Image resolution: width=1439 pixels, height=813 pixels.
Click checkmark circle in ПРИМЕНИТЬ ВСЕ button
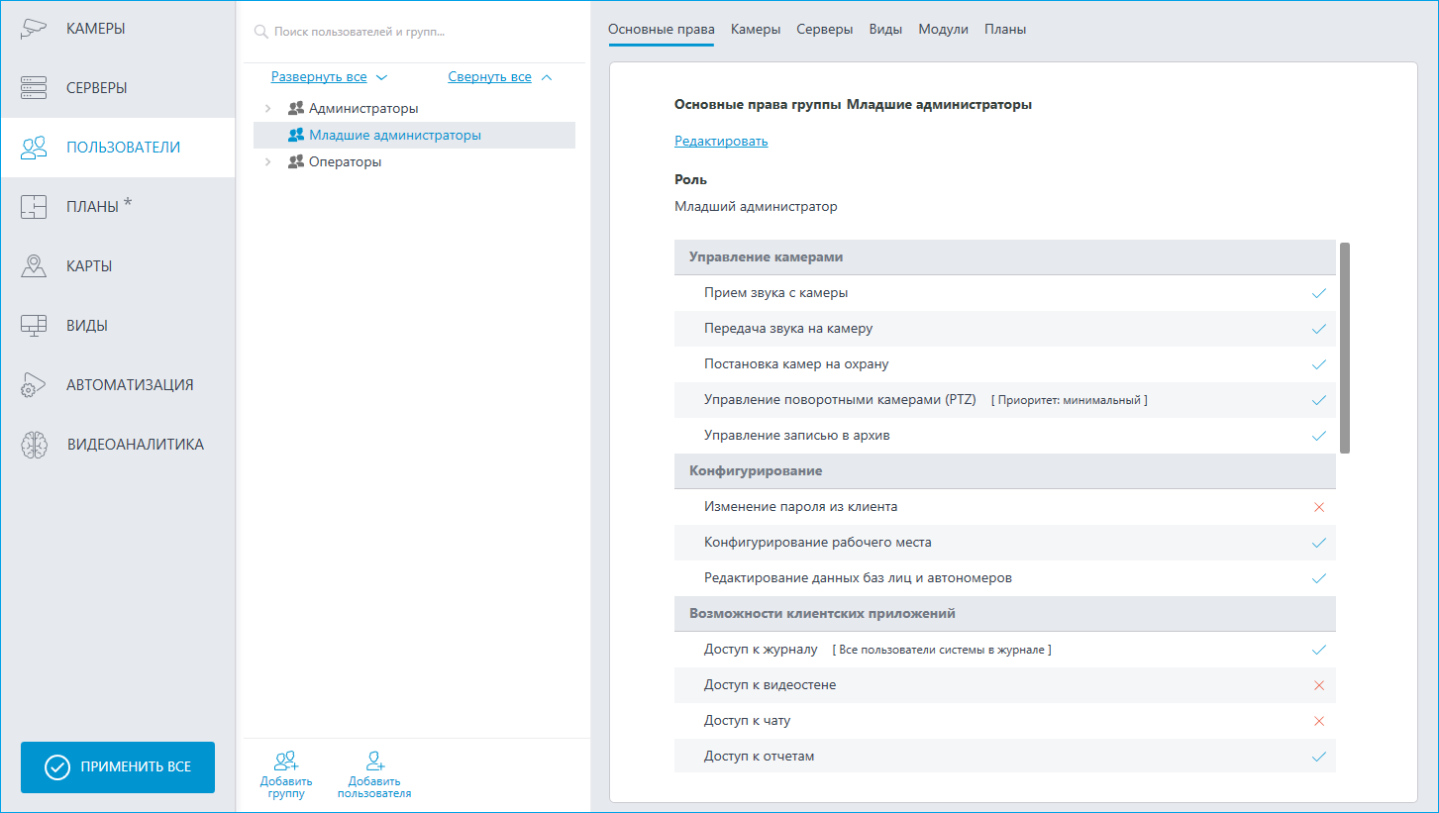tap(57, 767)
